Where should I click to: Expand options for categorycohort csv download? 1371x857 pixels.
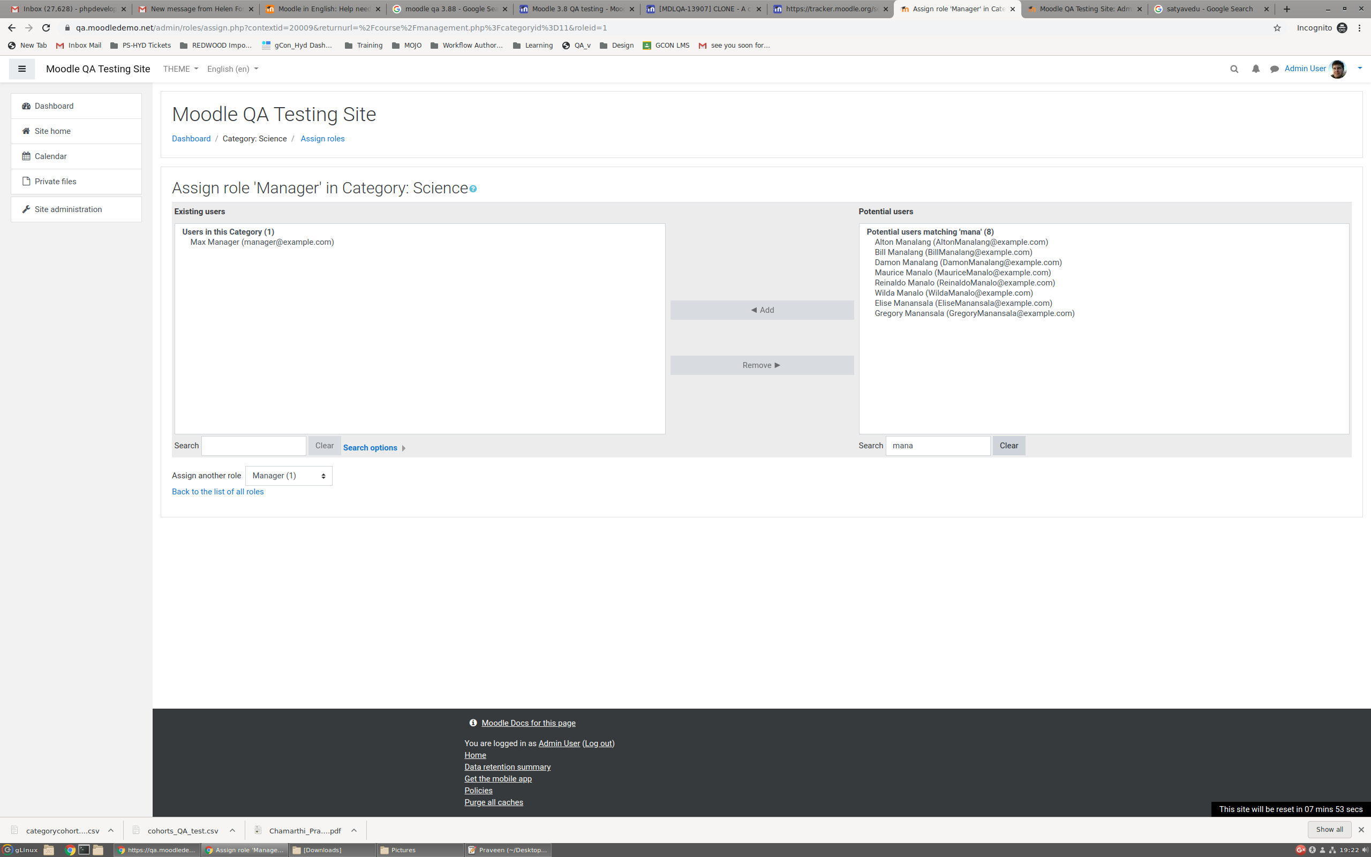click(x=110, y=830)
